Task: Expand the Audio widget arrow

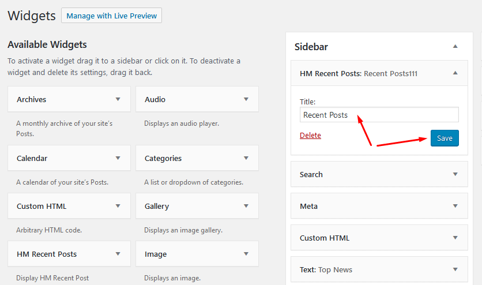Action: coord(246,99)
